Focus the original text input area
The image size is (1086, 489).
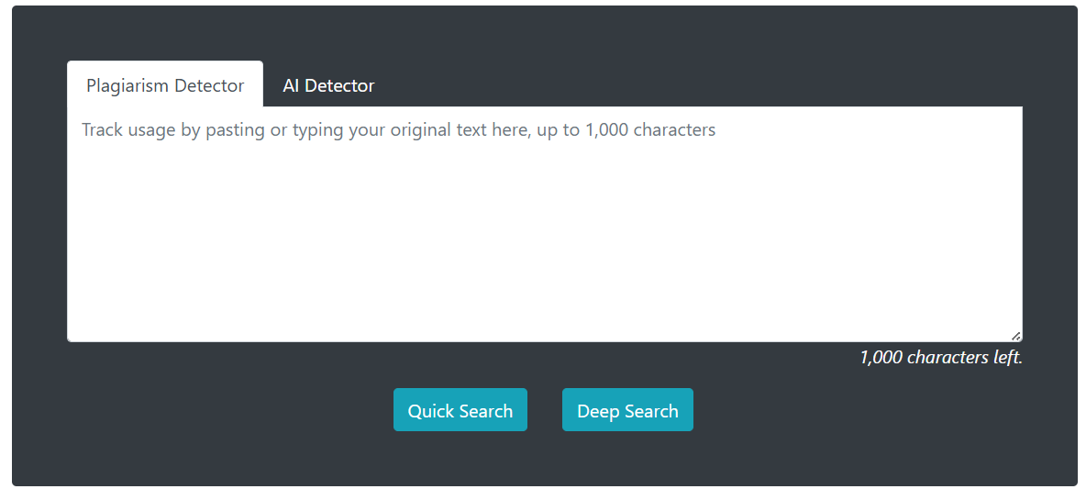coord(545,224)
